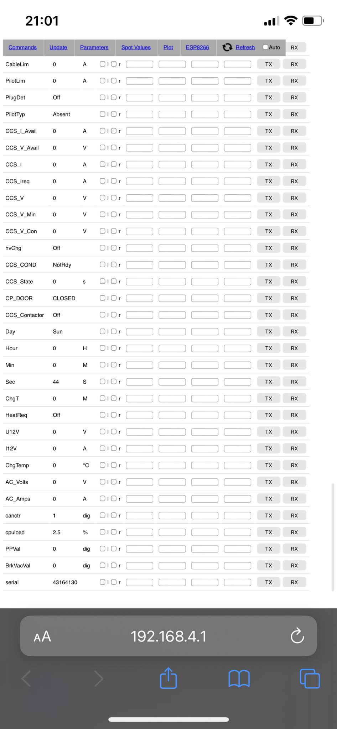This screenshot has width=337, height=729.
Task: Switch to the Spot Values tab
Action: click(x=136, y=47)
